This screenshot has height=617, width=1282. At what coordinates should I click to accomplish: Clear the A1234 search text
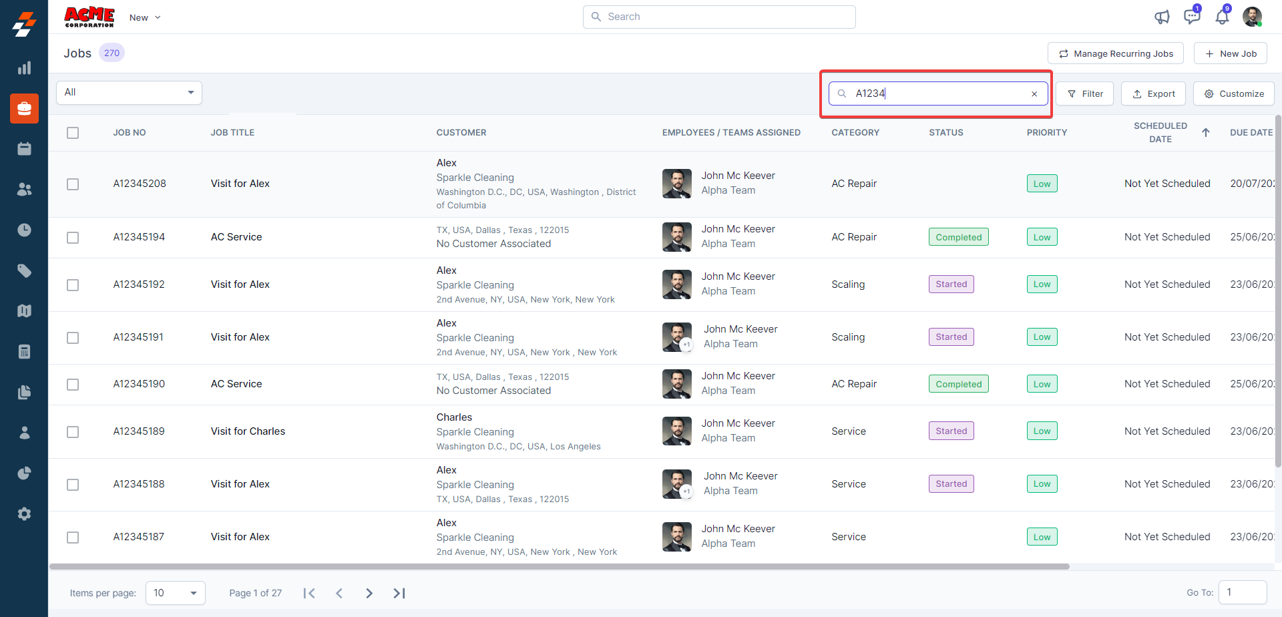(x=1034, y=94)
